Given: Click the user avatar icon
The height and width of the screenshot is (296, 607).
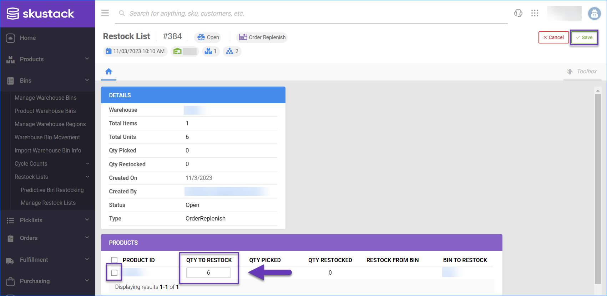Looking at the screenshot, I should [594, 14].
